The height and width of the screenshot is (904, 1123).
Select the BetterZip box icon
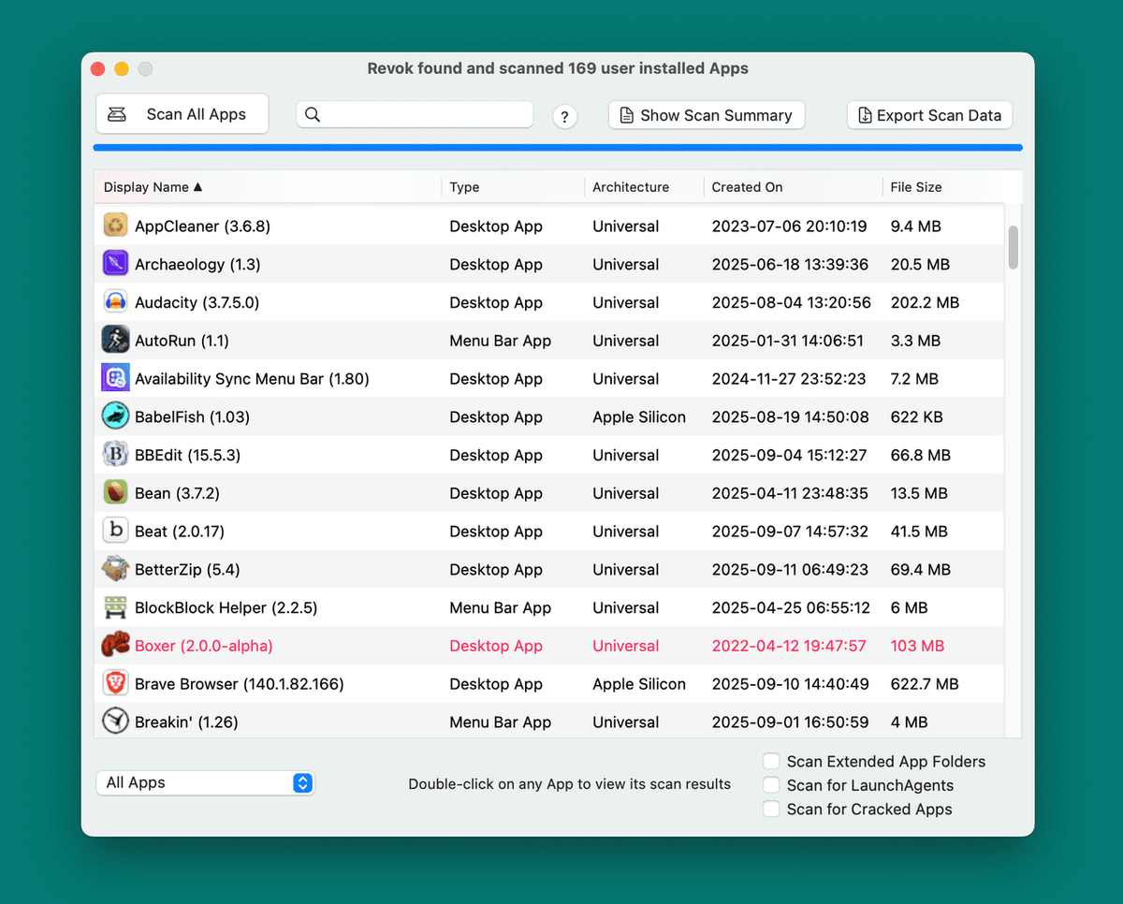tap(115, 569)
